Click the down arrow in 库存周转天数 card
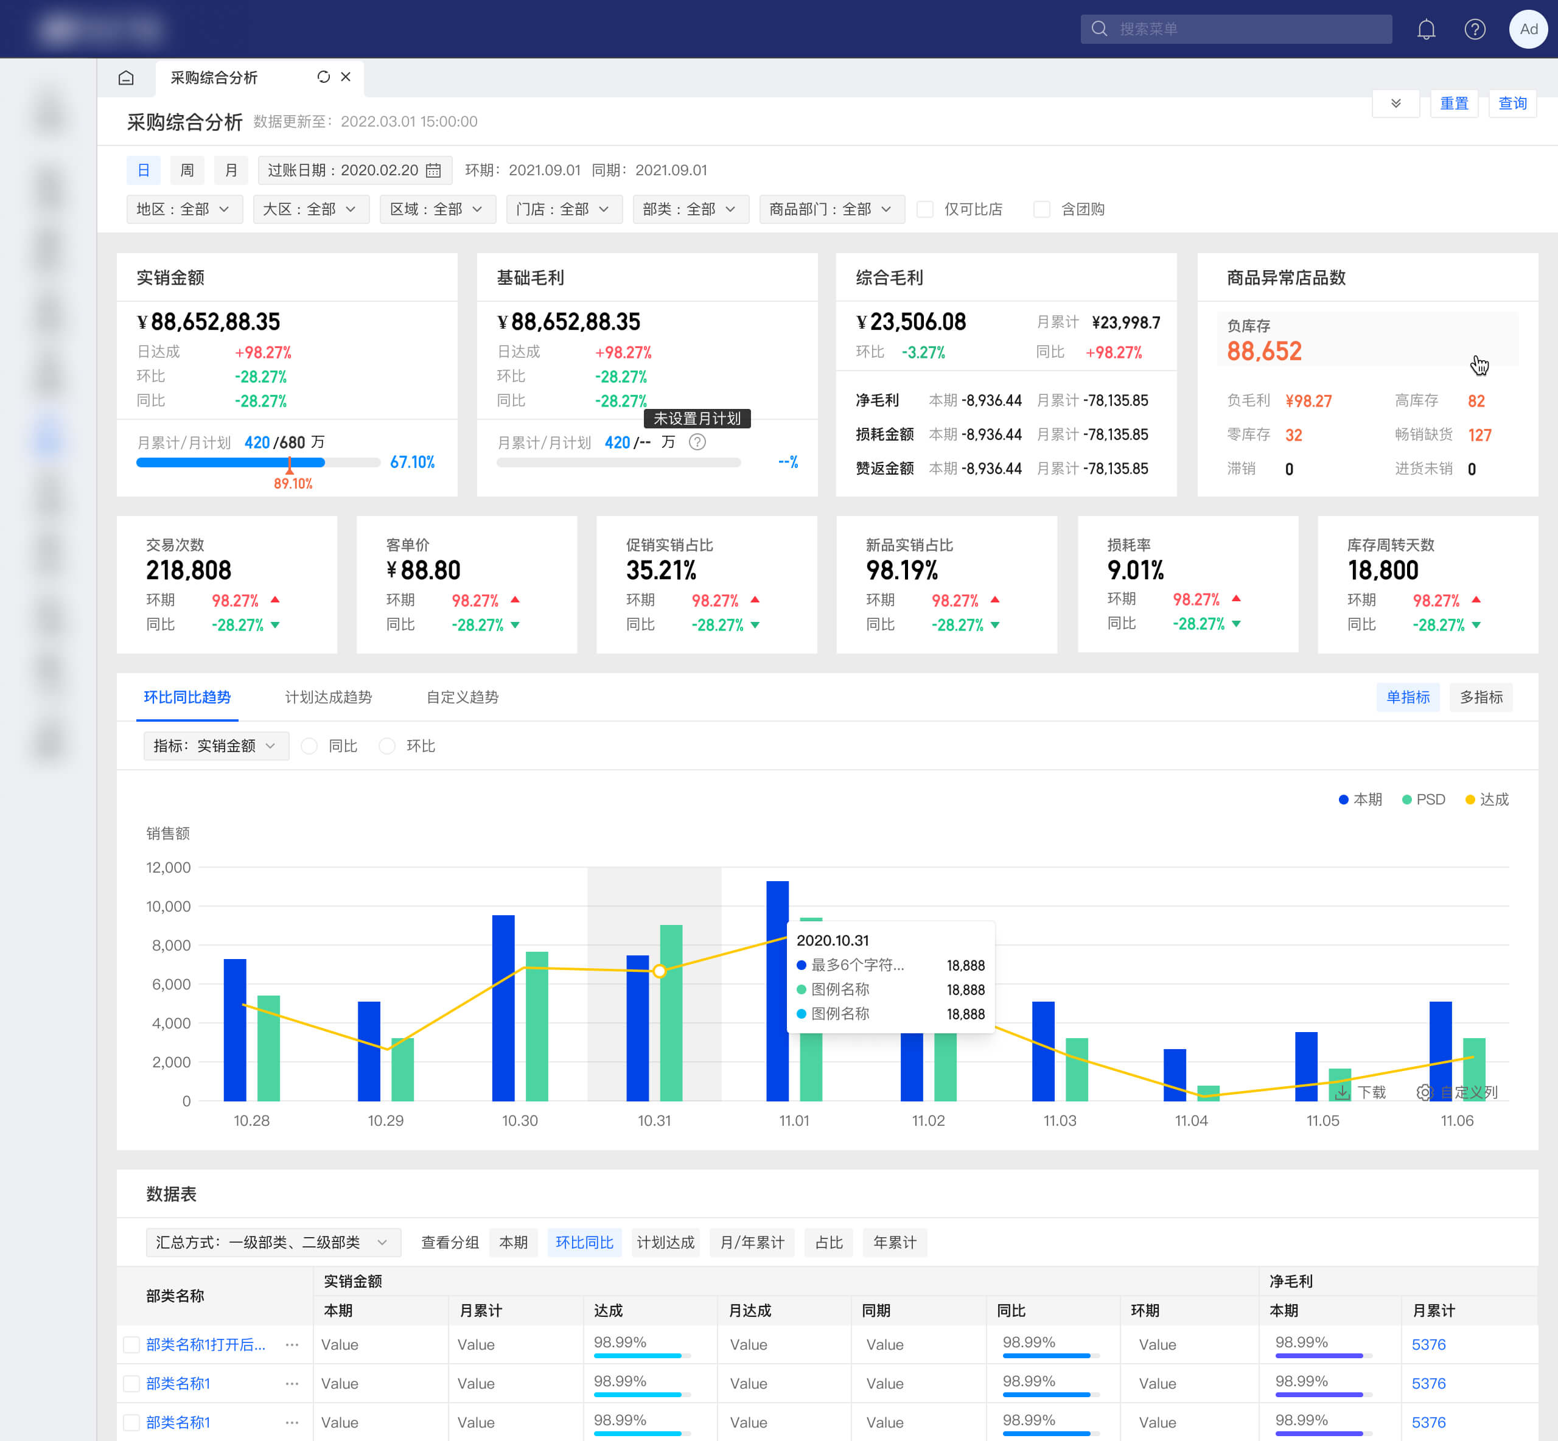This screenshot has width=1558, height=1441. [1476, 624]
